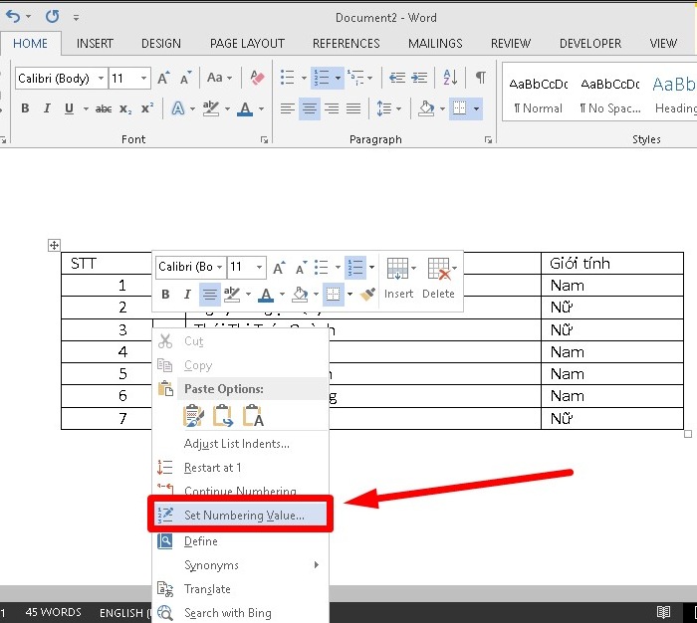Screen dimensions: 697x623
Task: Click the Numbering list icon in ribbon
Action: [322, 78]
